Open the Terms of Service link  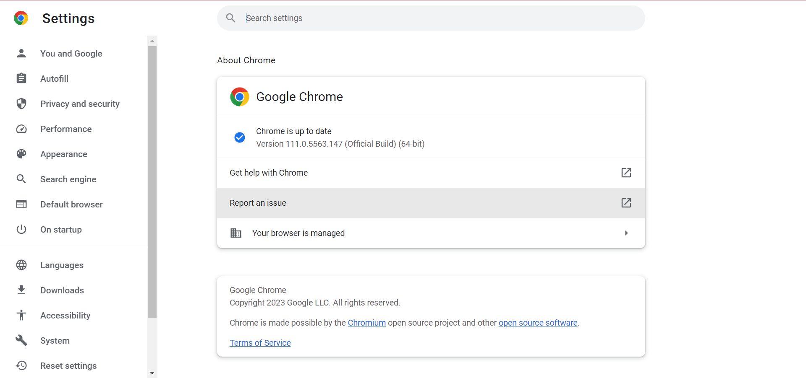pyautogui.click(x=260, y=343)
